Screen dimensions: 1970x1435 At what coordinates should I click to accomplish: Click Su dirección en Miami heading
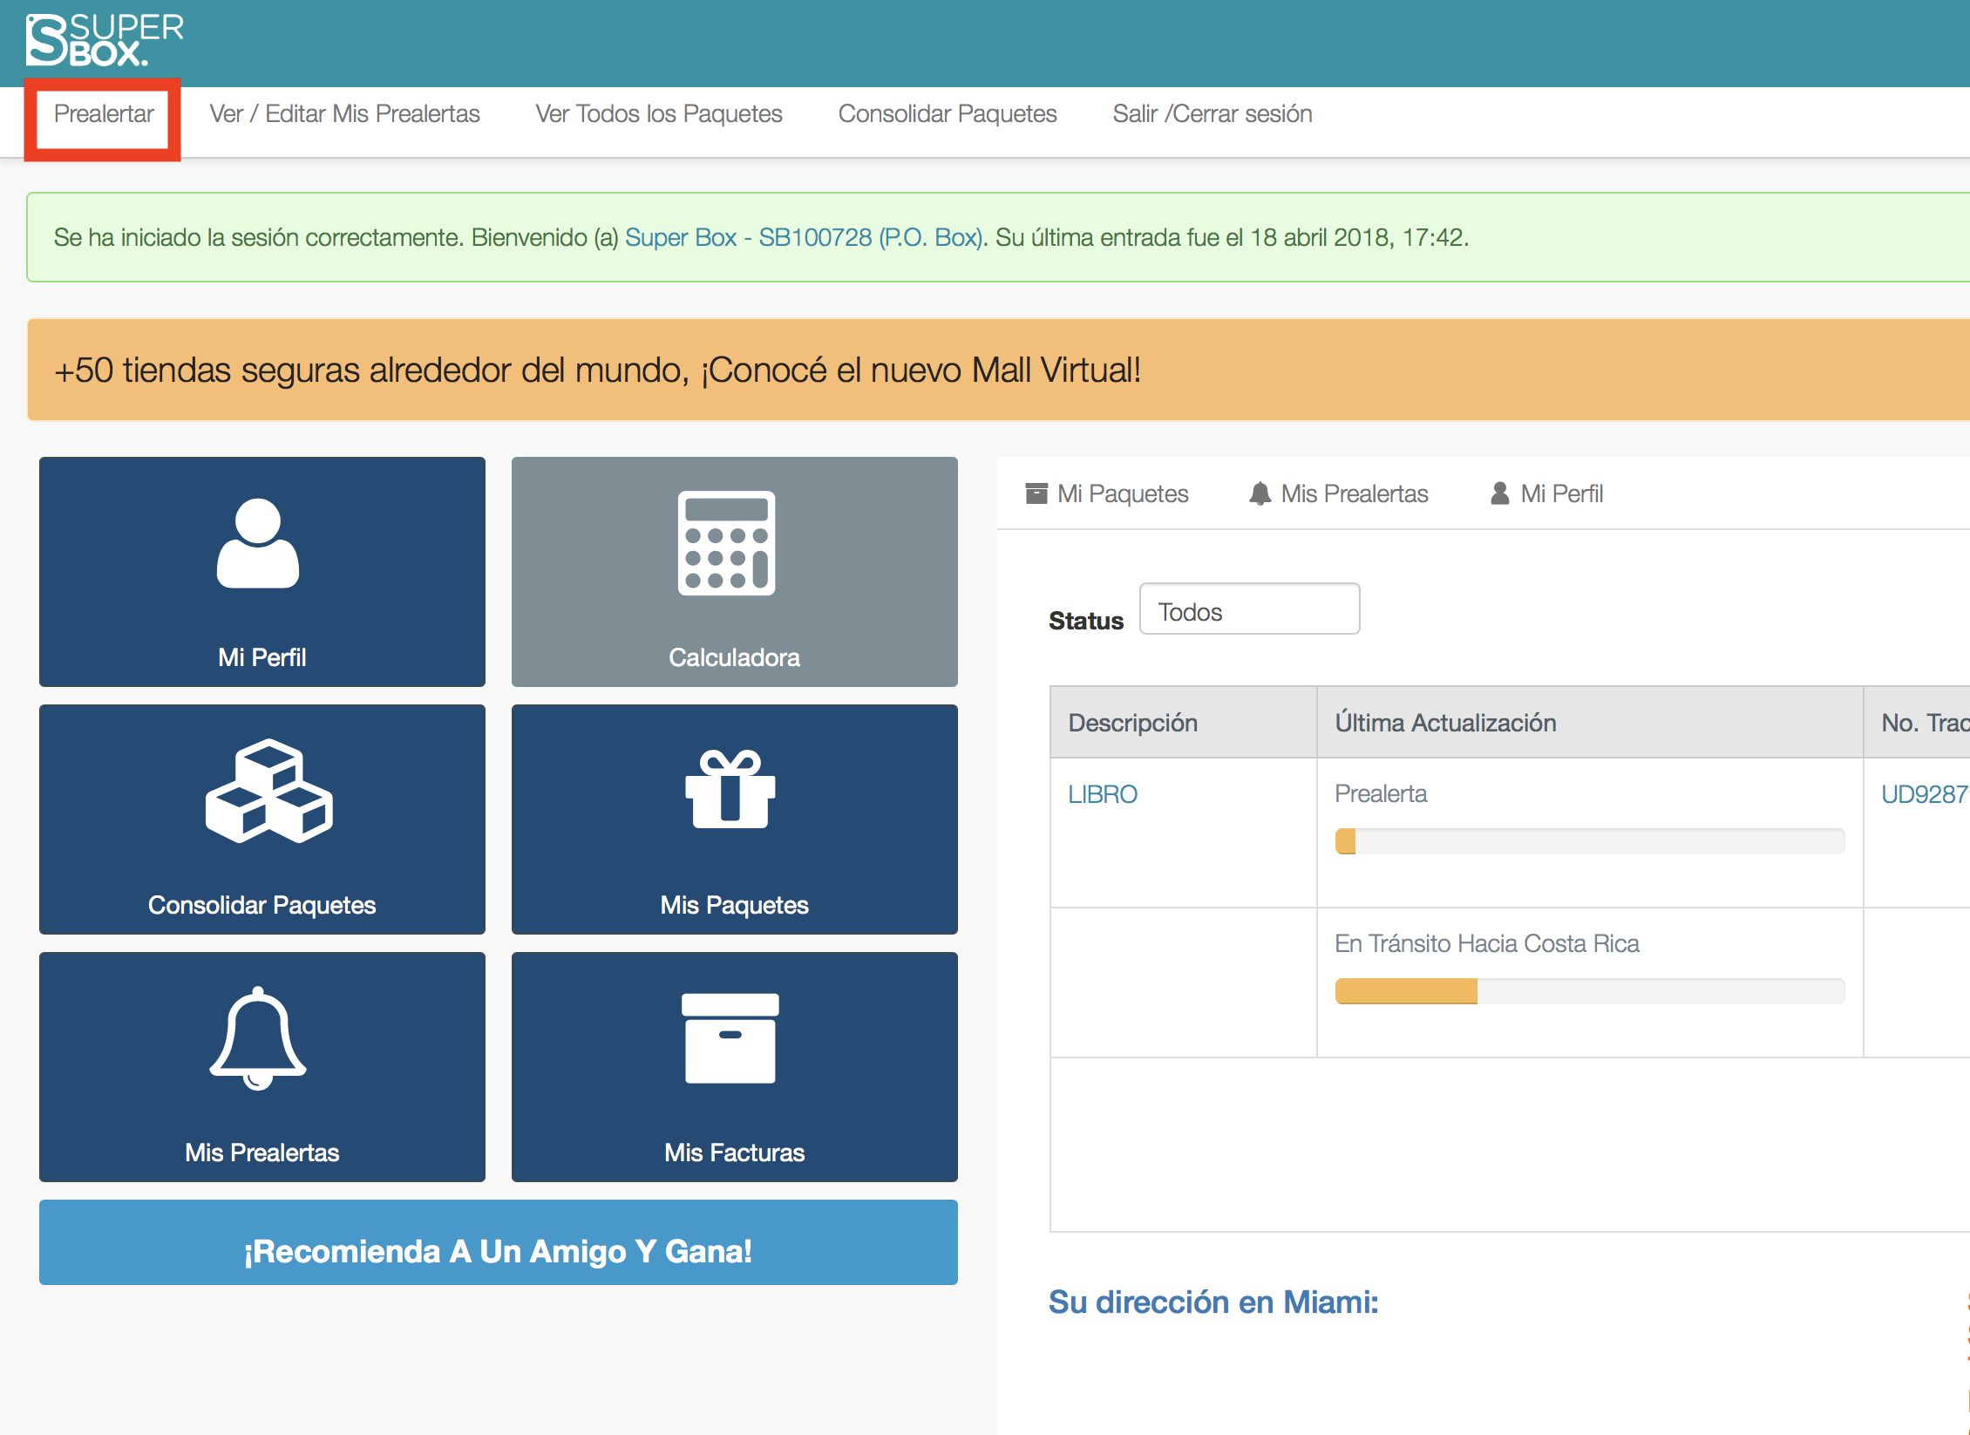point(1213,1302)
